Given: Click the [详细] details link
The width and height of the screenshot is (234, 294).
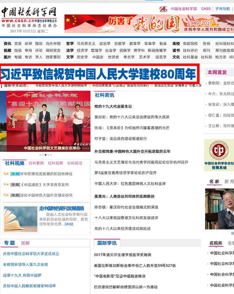Looking at the screenshot, I should pyautogui.click(x=69, y=224).
